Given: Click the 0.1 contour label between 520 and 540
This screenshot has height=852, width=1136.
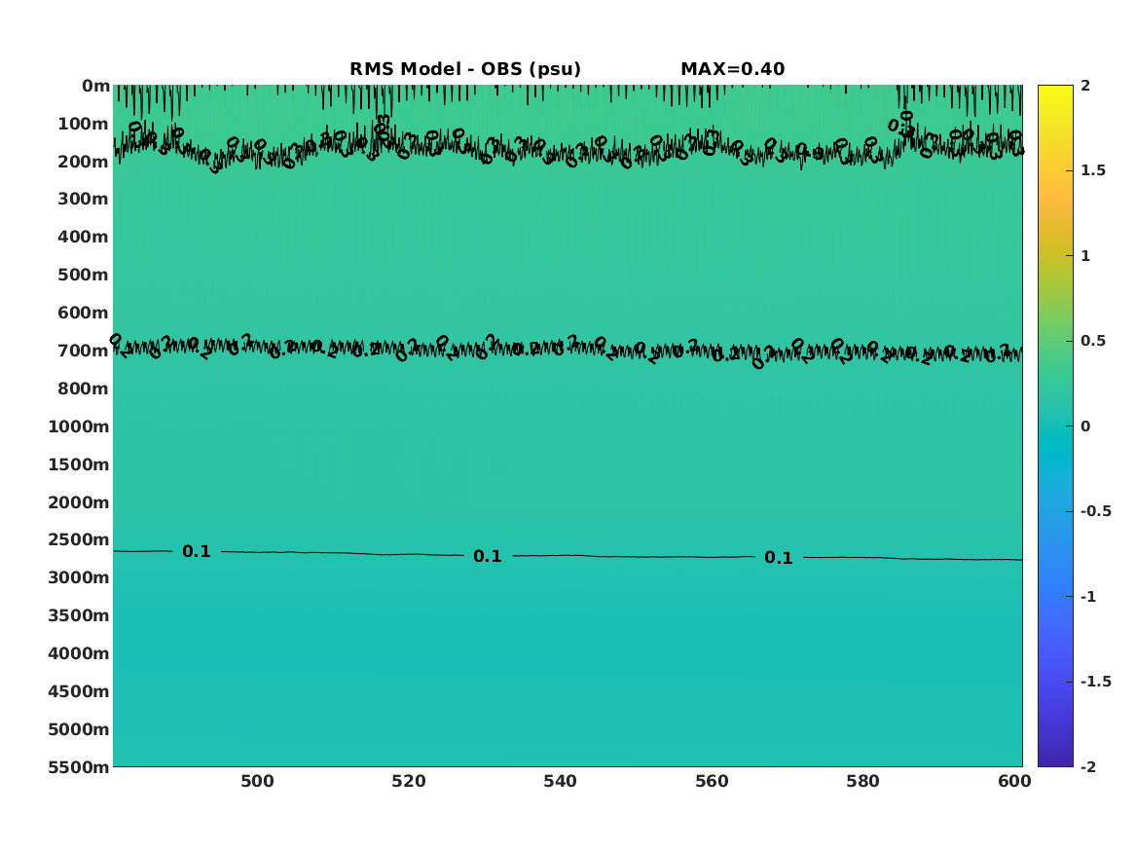Looking at the screenshot, I should [488, 556].
